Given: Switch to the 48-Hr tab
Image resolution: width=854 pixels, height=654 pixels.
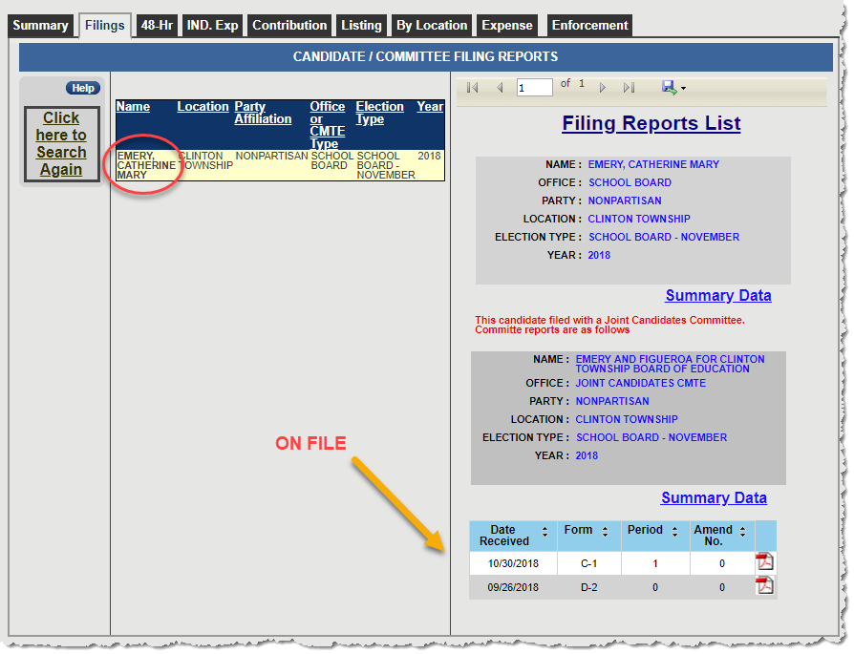Looking at the screenshot, I should (x=157, y=26).
